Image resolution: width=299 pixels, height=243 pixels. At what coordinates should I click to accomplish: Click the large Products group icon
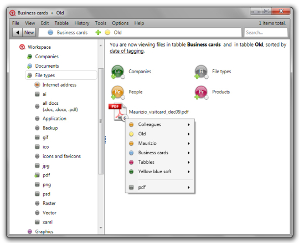(x=201, y=93)
